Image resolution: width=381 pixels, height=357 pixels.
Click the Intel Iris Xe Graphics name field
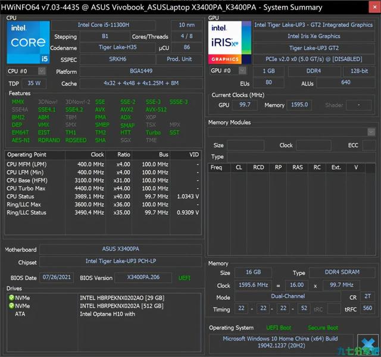click(x=314, y=36)
